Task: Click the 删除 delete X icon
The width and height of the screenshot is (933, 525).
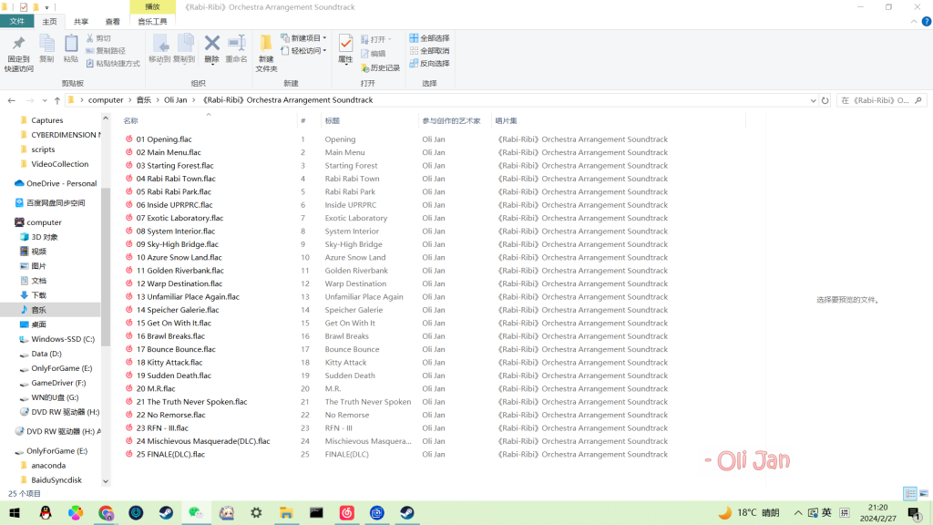Action: coord(212,44)
